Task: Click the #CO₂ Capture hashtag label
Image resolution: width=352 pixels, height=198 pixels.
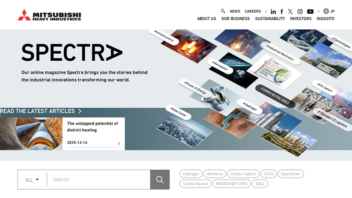Action: (x=325, y=88)
